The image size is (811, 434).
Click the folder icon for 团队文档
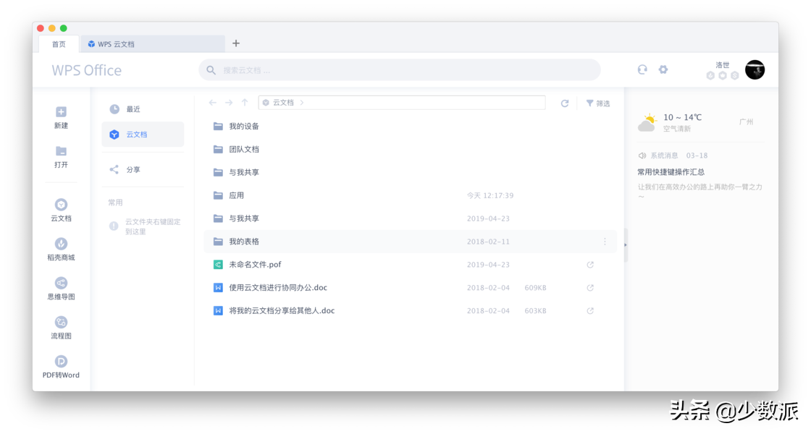pos(218,149)
